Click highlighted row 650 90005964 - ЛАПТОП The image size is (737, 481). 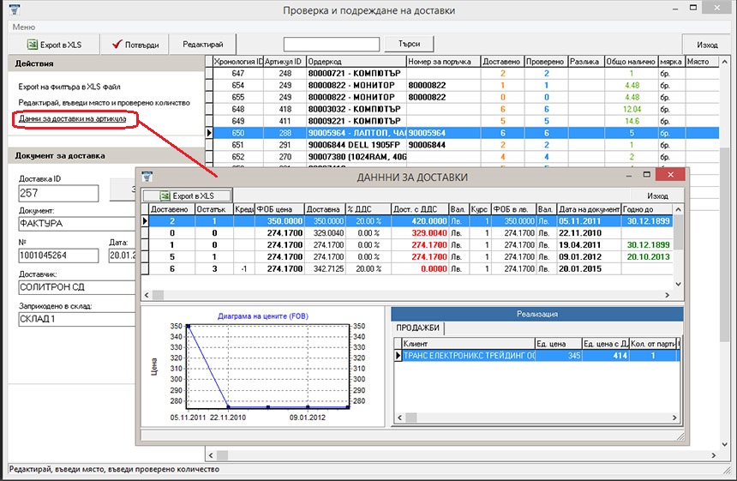[463, 133]
